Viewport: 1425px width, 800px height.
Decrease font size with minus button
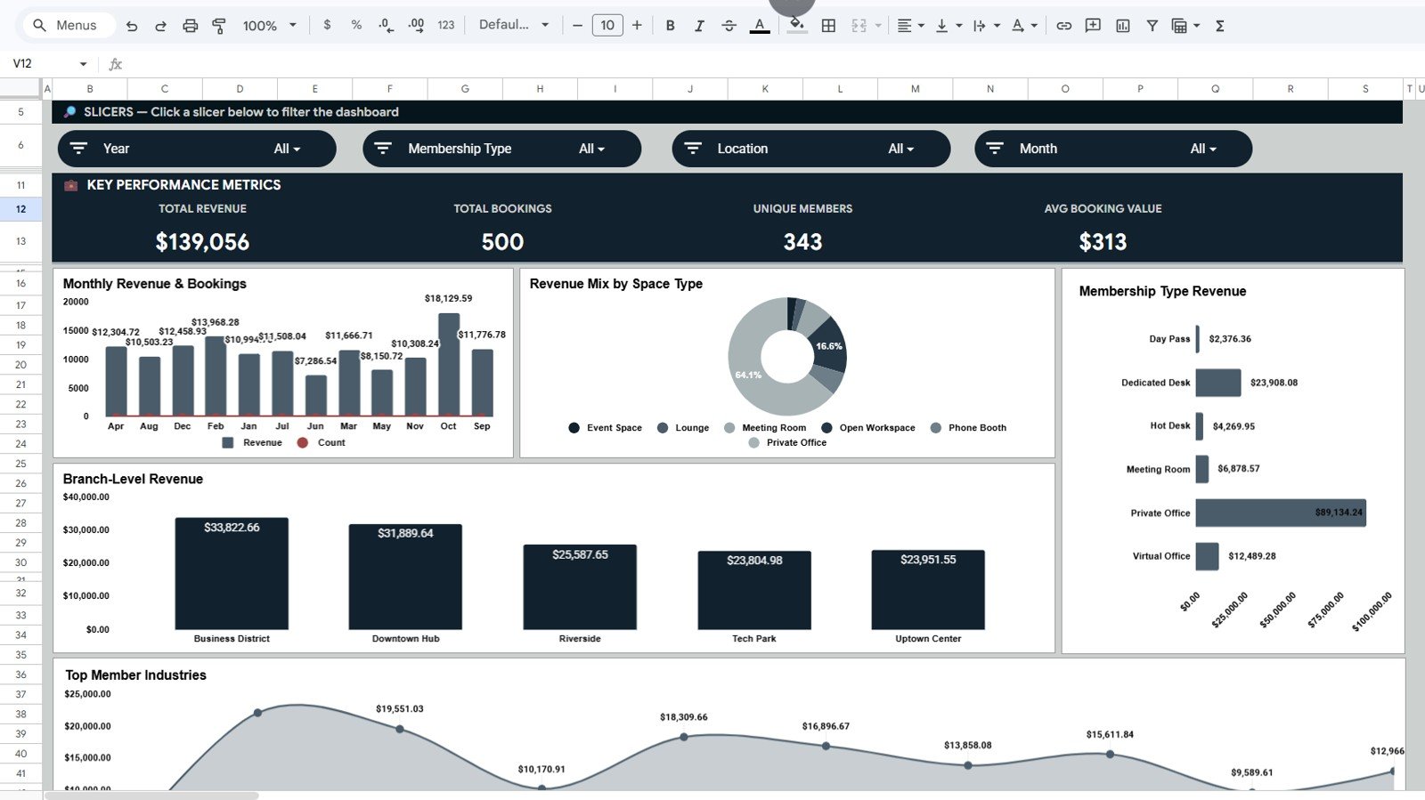577,25
